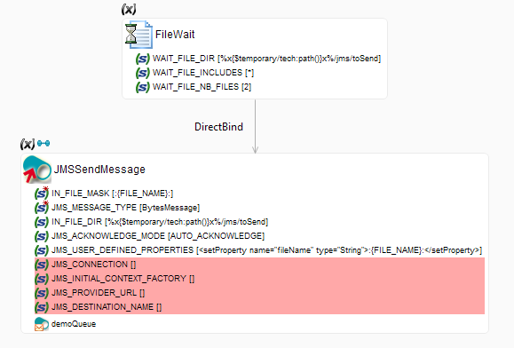
Task: Select the DirectBind arrow connector
Action: click(x=255, y=126)
